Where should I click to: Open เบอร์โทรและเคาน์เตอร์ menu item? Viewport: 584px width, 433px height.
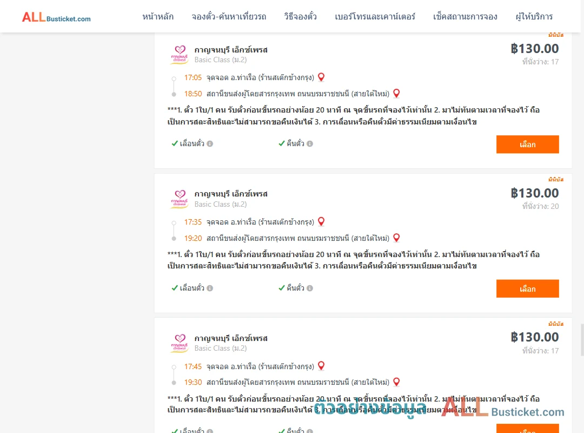pos(375,17)
